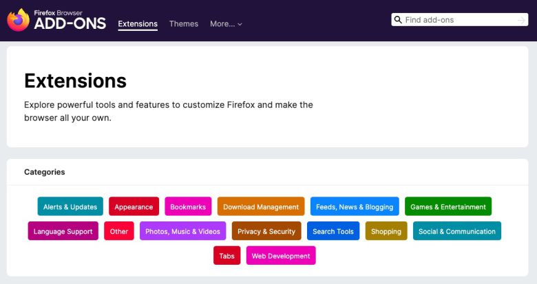
Task: Go to the Web Development category
Action: tap(281, 256)
